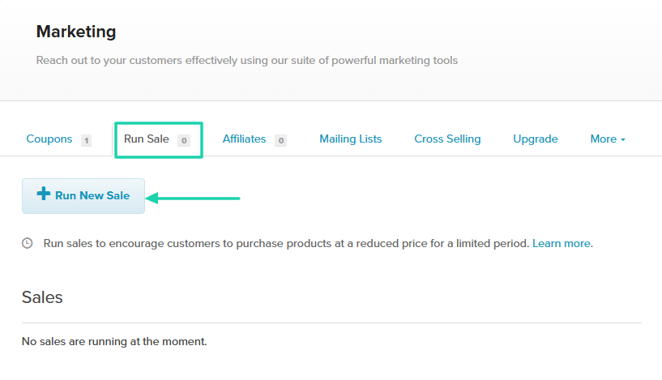Viewport: 662px width, 380px height.
Task: Click the Coupons count badge
Action: point(86,140)
